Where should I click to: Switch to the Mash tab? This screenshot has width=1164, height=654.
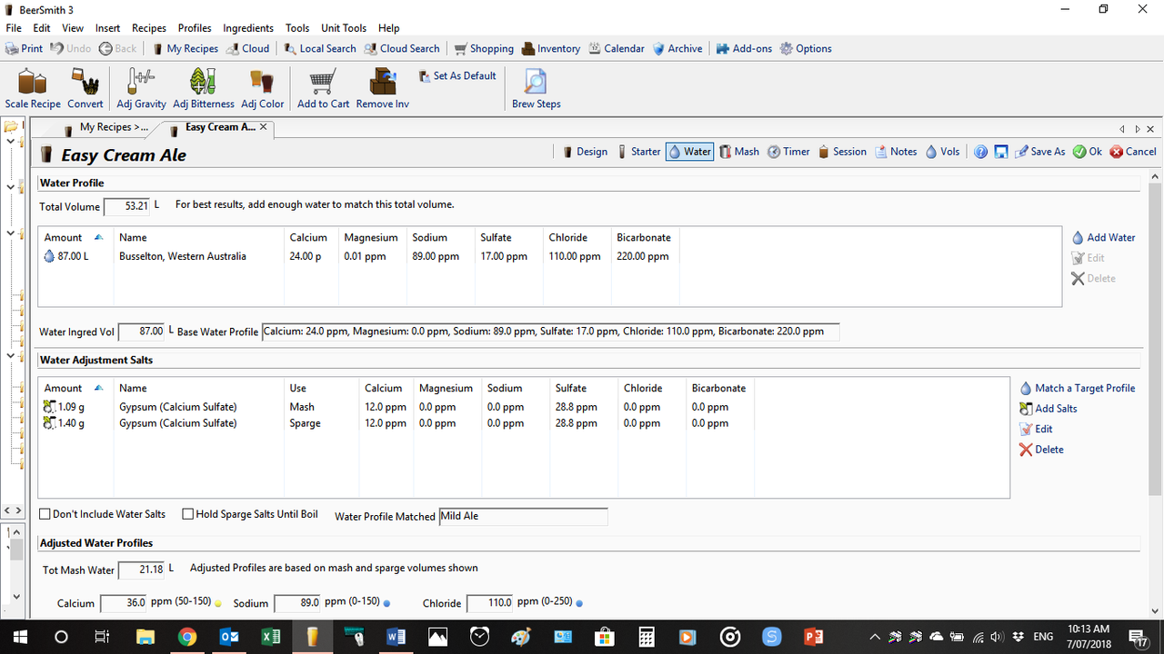click(739, 152)
